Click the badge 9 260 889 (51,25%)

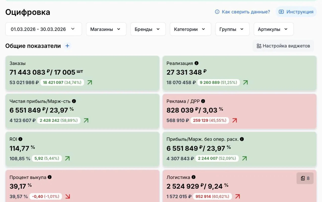[218, 82]
